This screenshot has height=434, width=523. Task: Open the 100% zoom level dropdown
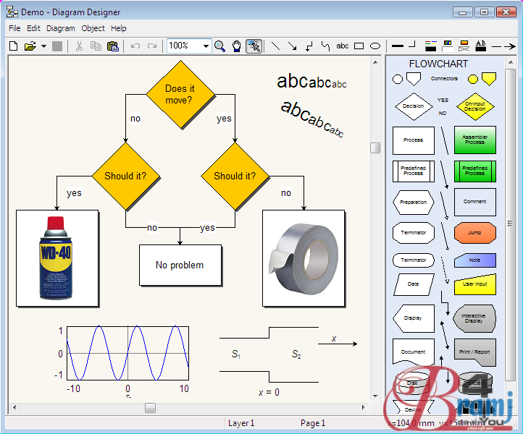point(206,46)
